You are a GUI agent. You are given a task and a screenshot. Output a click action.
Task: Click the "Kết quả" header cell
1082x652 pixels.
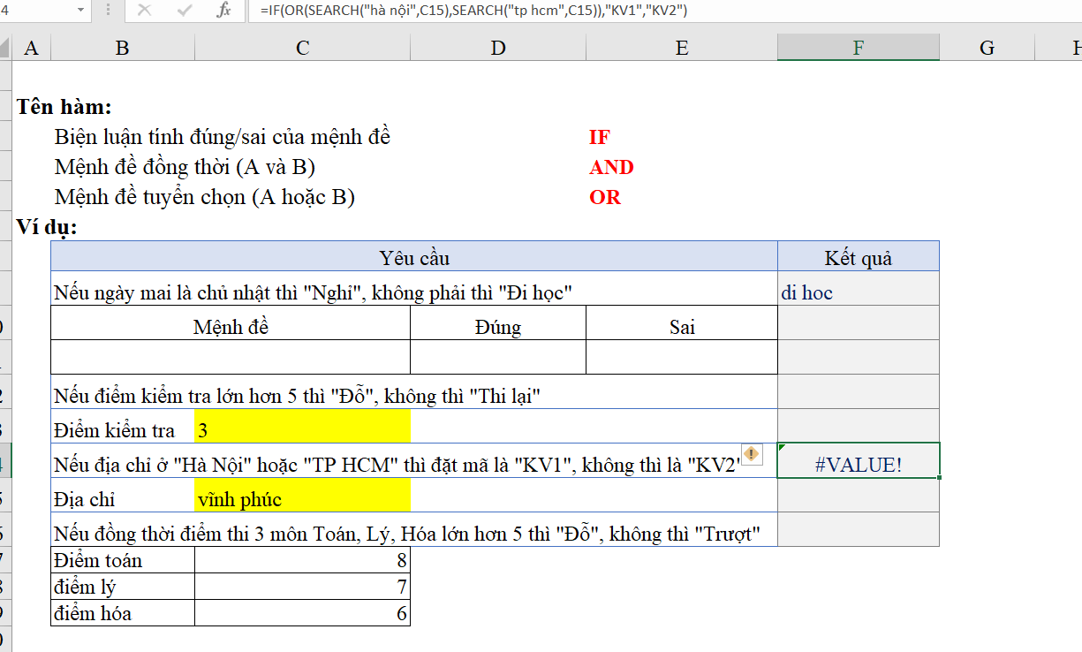point(858,258)
